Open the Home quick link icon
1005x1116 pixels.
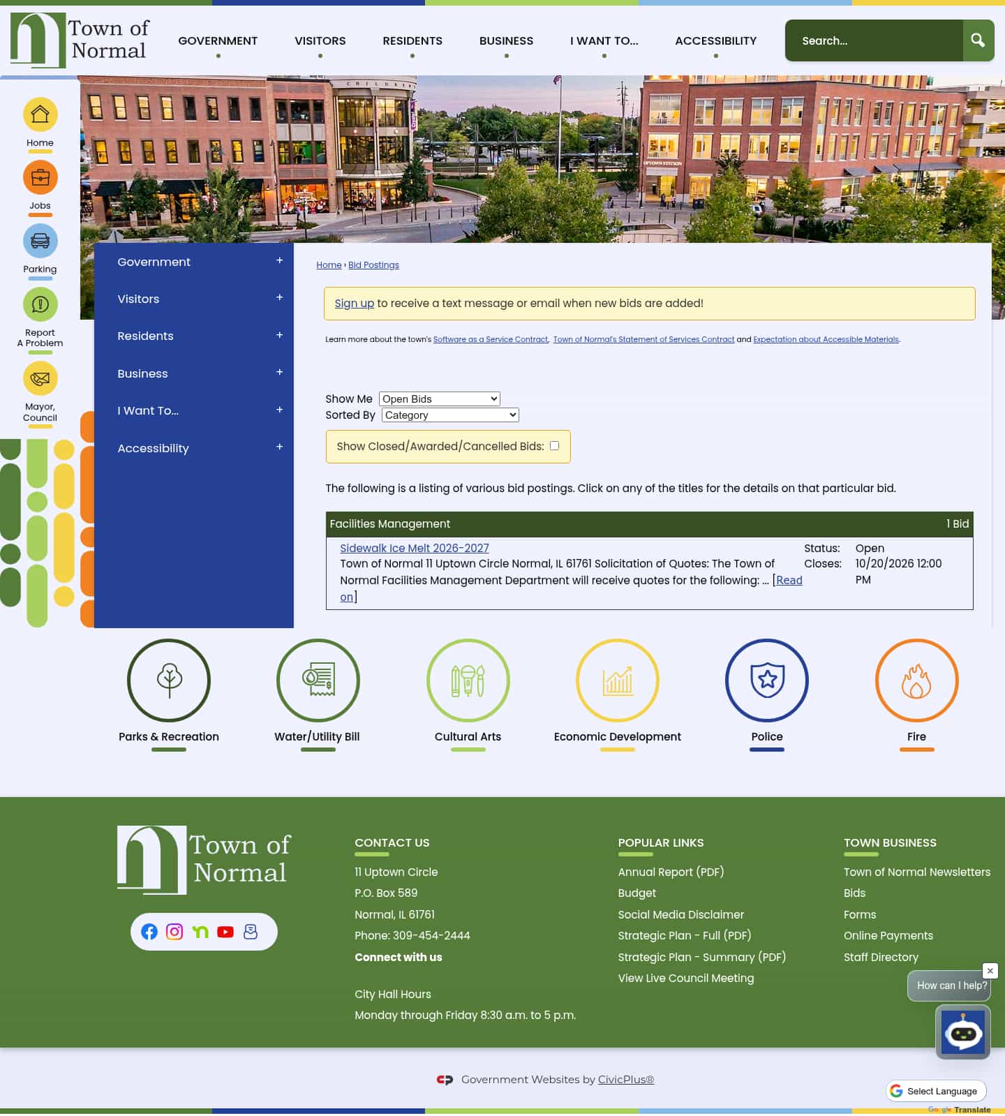click(40, 114)
